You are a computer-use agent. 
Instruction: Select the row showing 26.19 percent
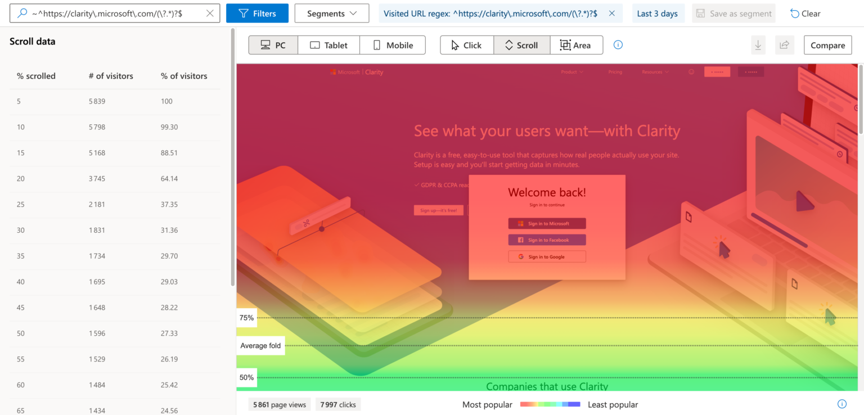point(115,359)
